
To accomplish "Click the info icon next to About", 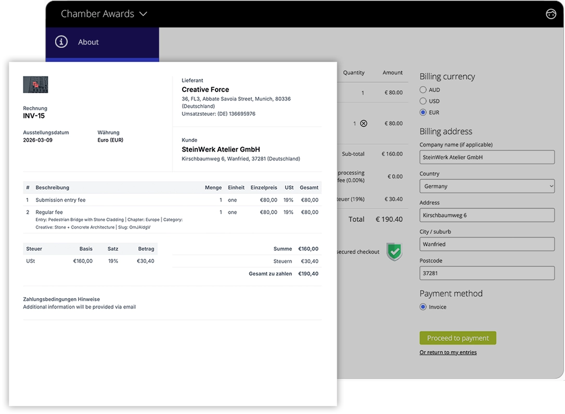I will [x=61, y=42].
